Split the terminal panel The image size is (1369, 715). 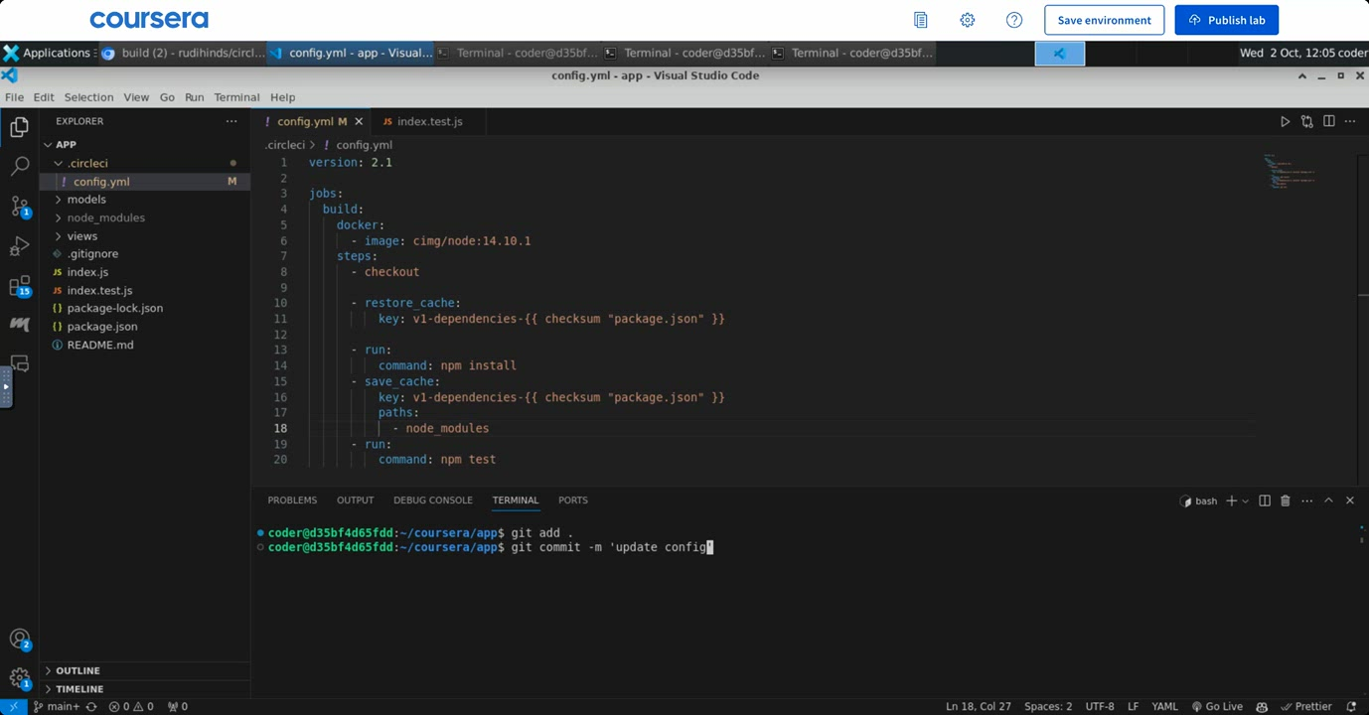tap(1264, 501)
